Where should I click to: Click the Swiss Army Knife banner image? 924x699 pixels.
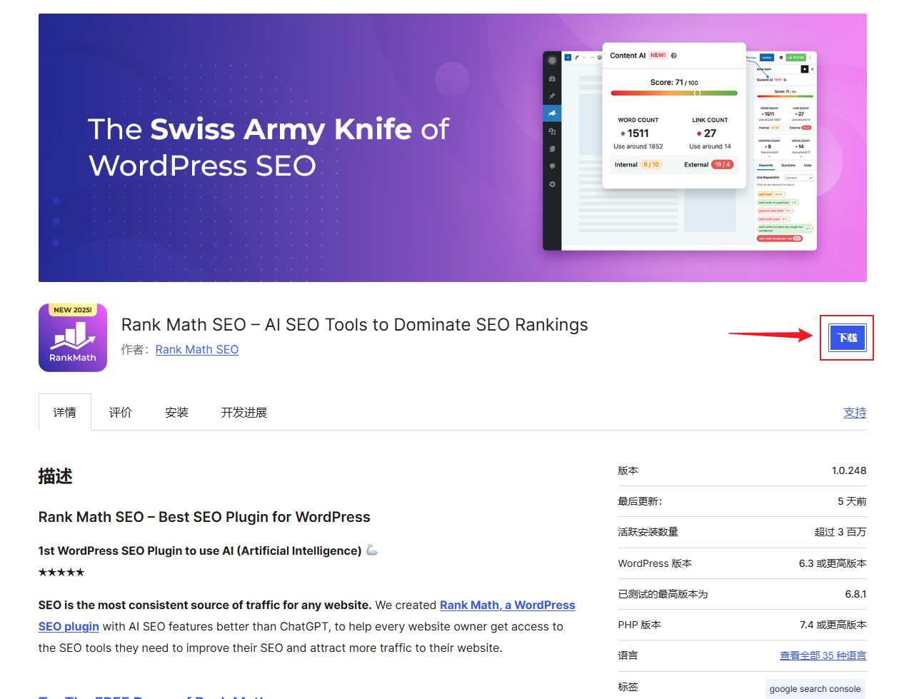click(453, 148)
